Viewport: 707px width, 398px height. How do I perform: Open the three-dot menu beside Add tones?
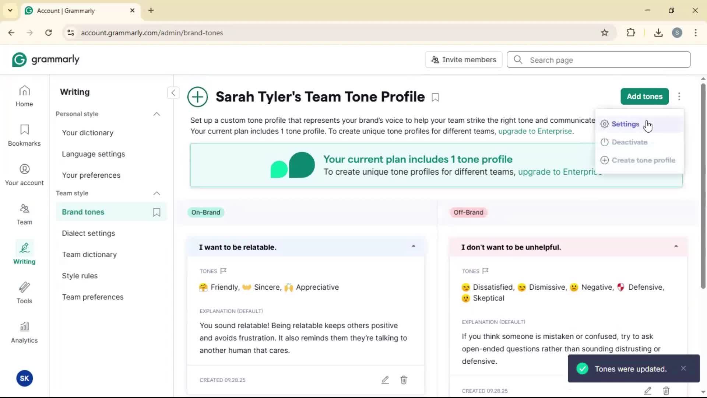click(x=679, y=97)
